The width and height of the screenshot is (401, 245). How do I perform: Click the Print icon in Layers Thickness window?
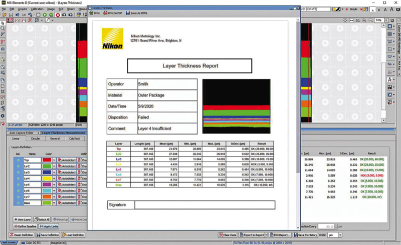point(95,13)
